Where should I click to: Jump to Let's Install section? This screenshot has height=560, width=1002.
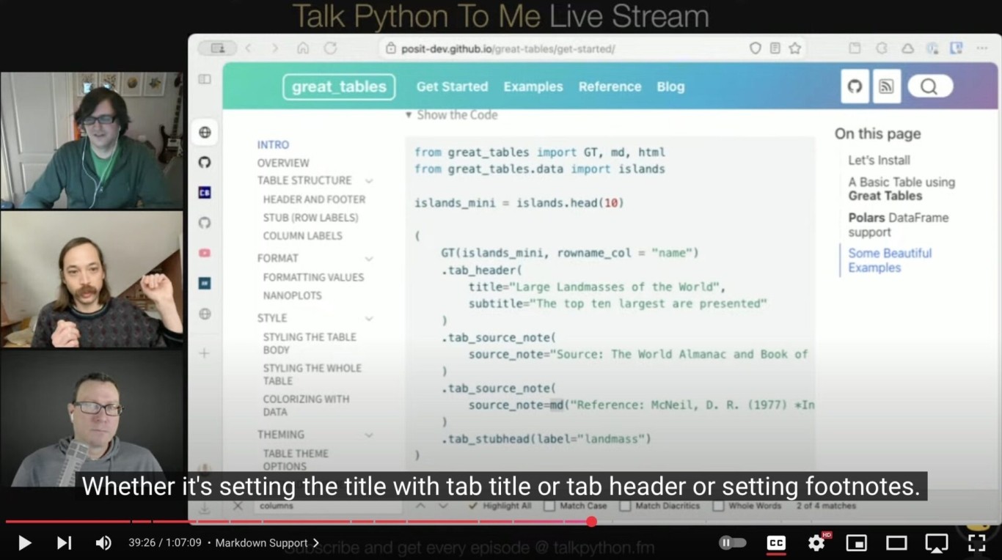click(879, 161)
